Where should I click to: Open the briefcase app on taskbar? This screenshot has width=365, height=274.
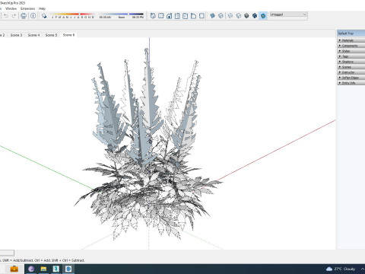coord(14,269)
